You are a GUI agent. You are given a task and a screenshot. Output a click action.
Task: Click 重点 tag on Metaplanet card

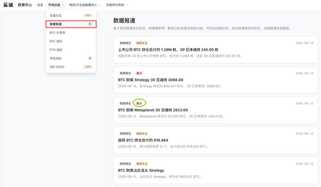click(x=139, y=103)
